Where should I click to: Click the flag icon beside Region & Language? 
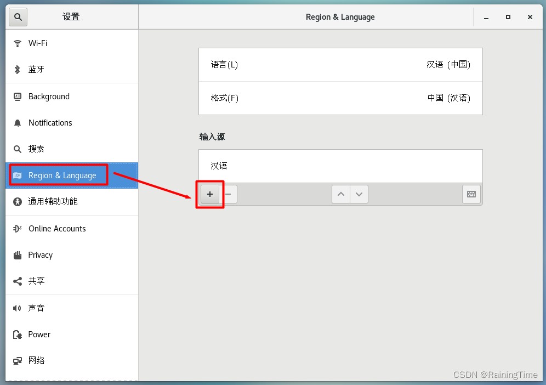click(18, 175)
